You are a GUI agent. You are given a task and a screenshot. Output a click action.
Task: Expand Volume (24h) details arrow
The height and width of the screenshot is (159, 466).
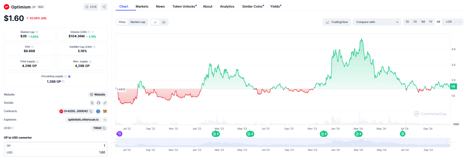tap(93, 32)
